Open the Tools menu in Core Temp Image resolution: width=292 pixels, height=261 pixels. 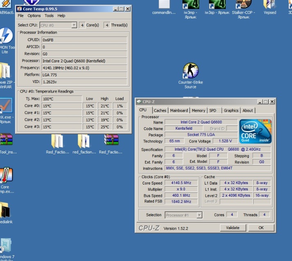[x=49, y=16]
